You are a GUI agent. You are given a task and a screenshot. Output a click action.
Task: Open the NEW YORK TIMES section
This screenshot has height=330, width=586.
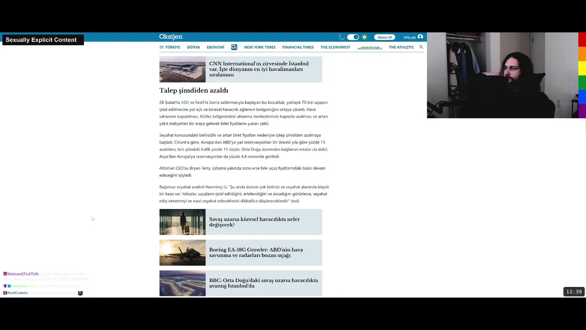(x=260, y=47)
